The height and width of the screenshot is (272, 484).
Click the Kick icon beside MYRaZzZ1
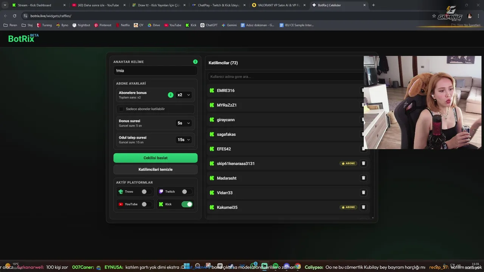pyautogui.click(x=212, y=105)
